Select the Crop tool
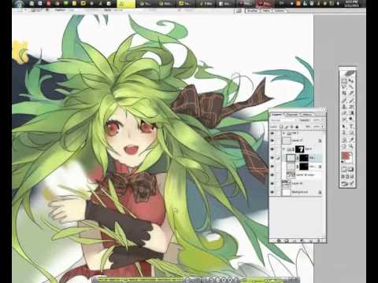Image resolution: width=378 pixels, height=283 pixels. coord(344,94)
